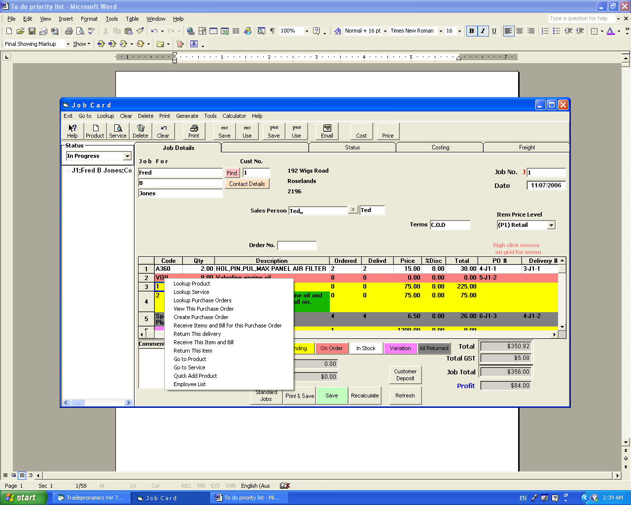Click inside the Order No. input field
Viewport: 631px width, 505px height.
(297, 245)
